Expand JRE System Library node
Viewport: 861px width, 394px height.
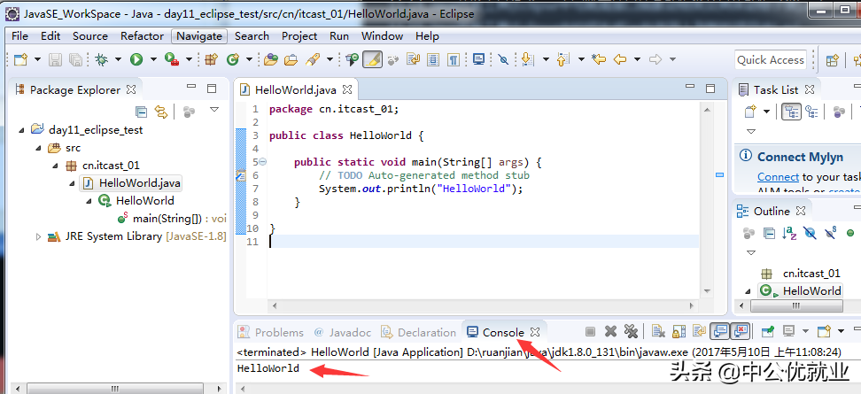click(38, 236)
